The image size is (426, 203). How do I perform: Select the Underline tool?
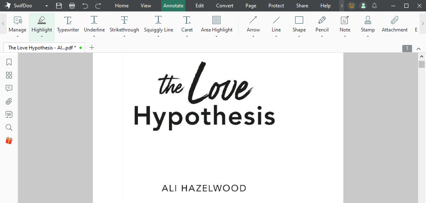[94, 24]
